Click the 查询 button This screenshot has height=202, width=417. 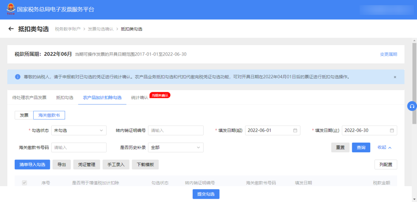[361, 148]
